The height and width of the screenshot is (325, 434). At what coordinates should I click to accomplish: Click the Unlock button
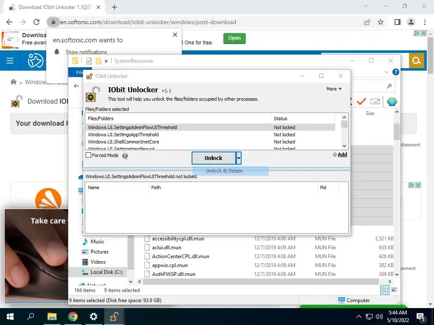click(x=214, y=158)
